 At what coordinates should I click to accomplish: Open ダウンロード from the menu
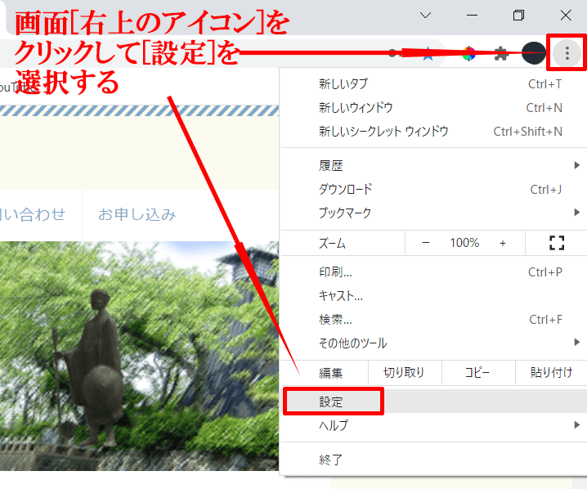tap(345, 189)
